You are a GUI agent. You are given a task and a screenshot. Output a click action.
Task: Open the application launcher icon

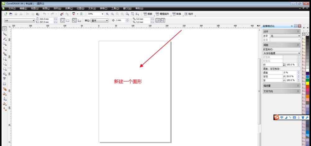[x=74, y=14]
